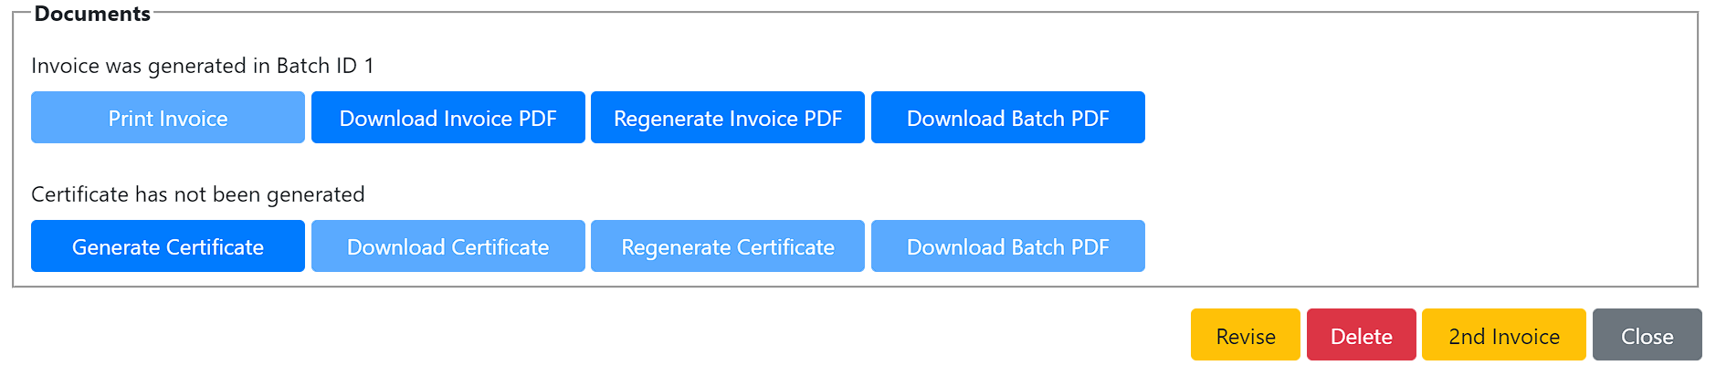
Task: Create a 2nd Invoice
Action: click(1503, 335)
